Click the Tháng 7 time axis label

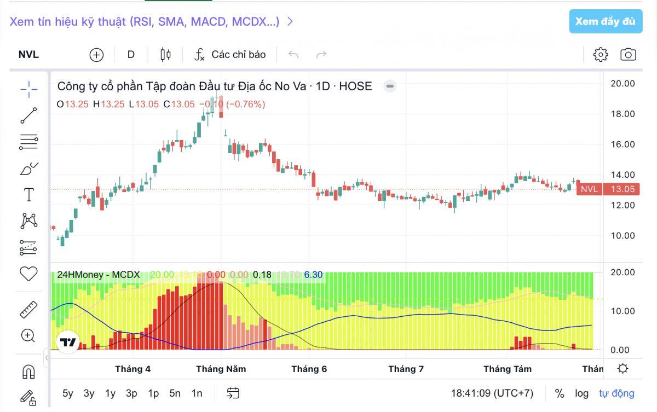[x=406, y=369]
